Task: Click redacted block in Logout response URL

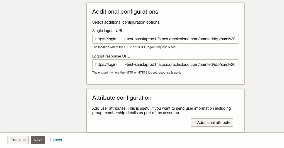Action: [121, 64]
